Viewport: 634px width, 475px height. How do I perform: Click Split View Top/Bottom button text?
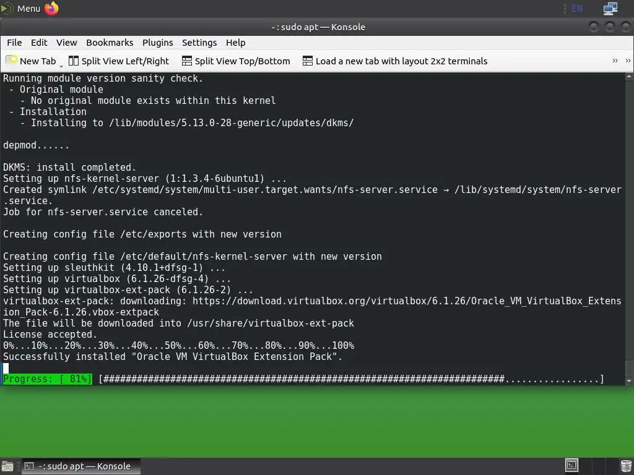pyautogui.click(x=242, y=61)
